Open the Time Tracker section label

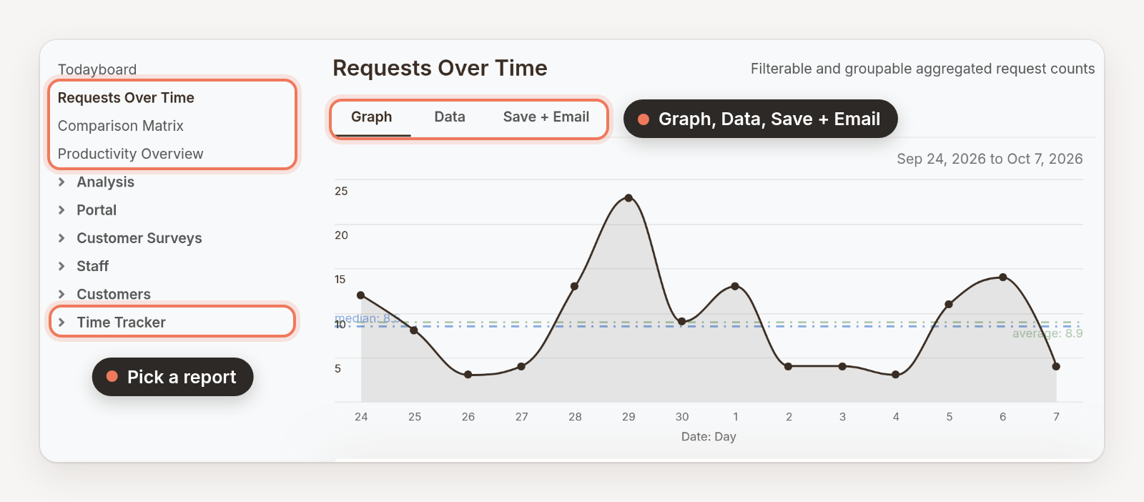pos(122,323)
